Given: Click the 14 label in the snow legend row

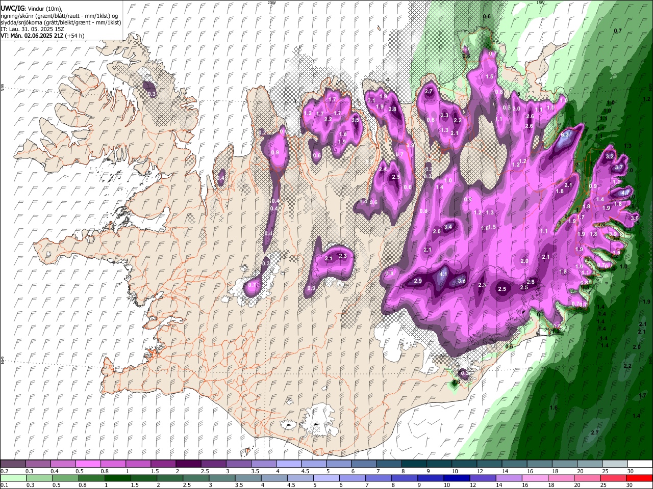Looking at the screenshot, I should point(505,471).
